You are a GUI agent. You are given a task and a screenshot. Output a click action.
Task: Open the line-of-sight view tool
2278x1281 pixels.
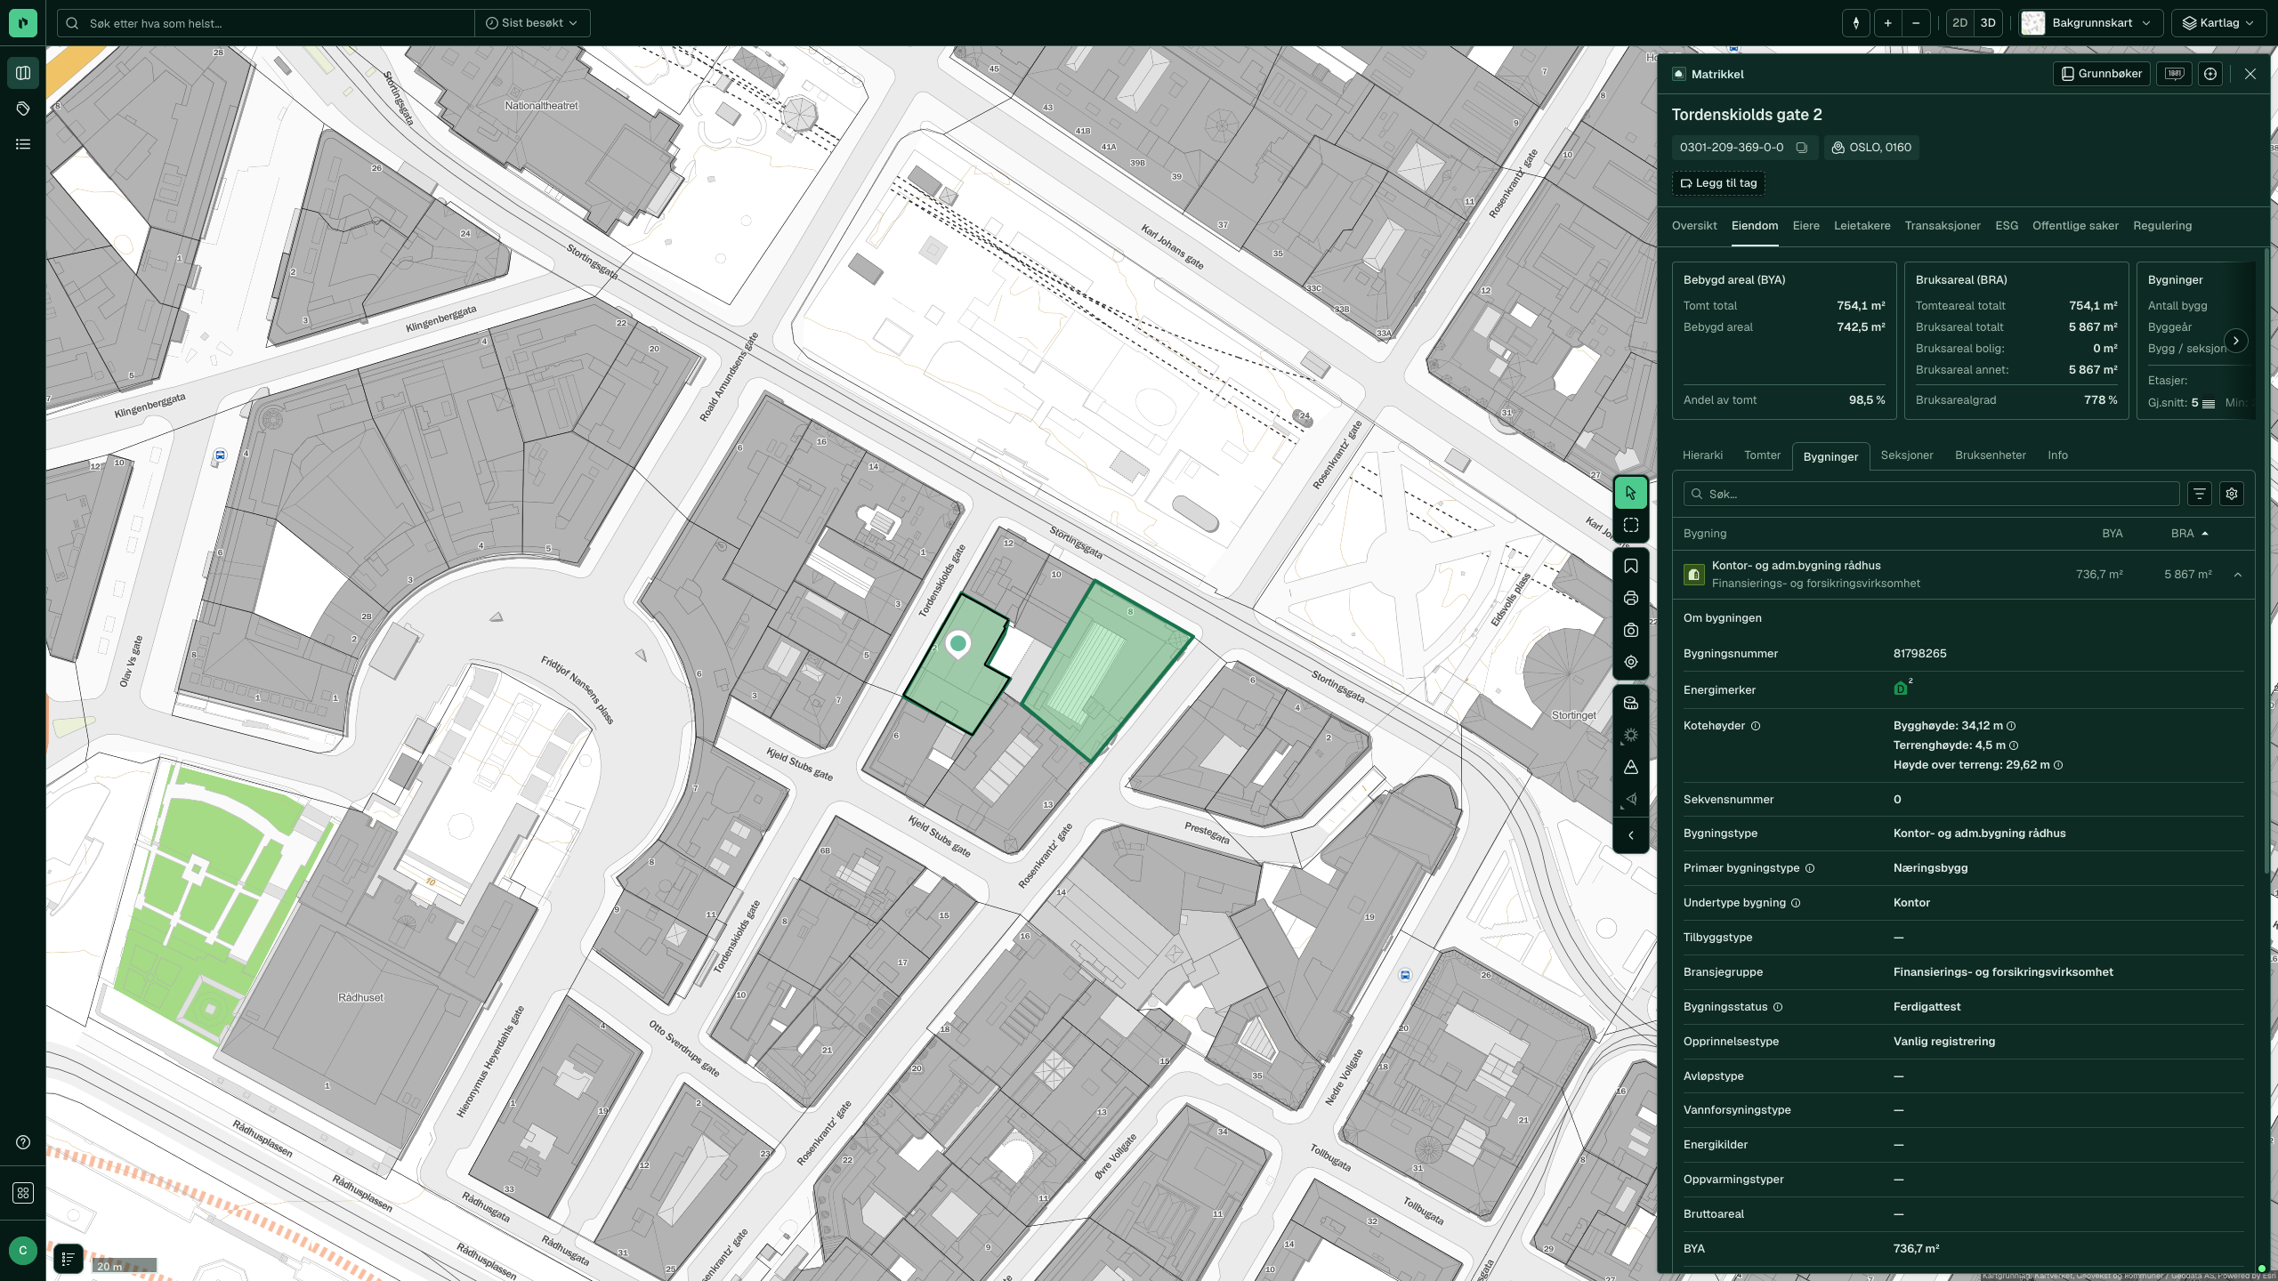(x=1630, y=799)
